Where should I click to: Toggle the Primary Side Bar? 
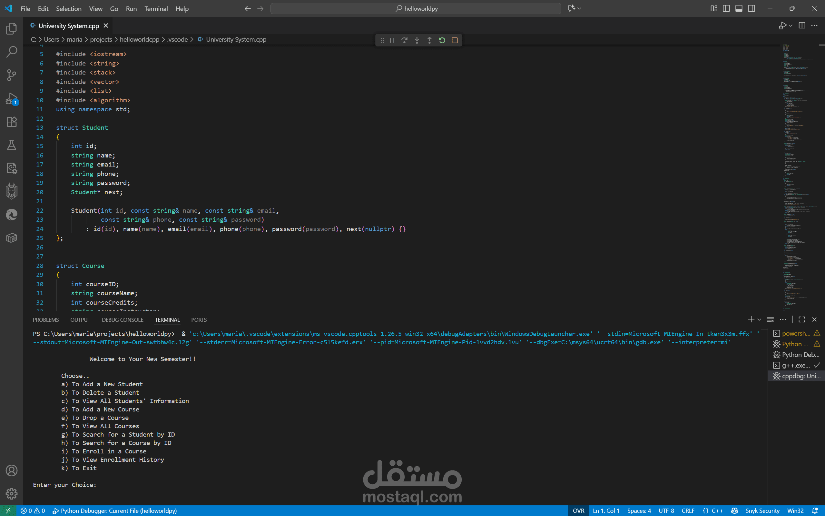pyautogui.click(x=726, y=8)
